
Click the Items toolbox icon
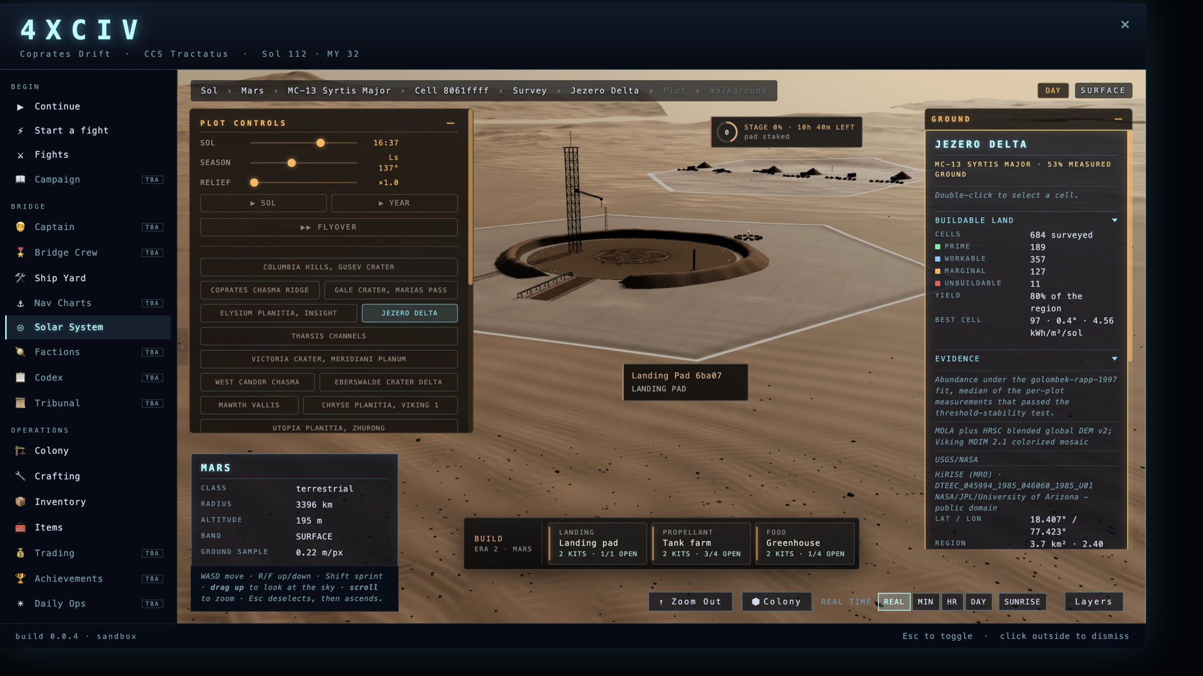point(20,528)
